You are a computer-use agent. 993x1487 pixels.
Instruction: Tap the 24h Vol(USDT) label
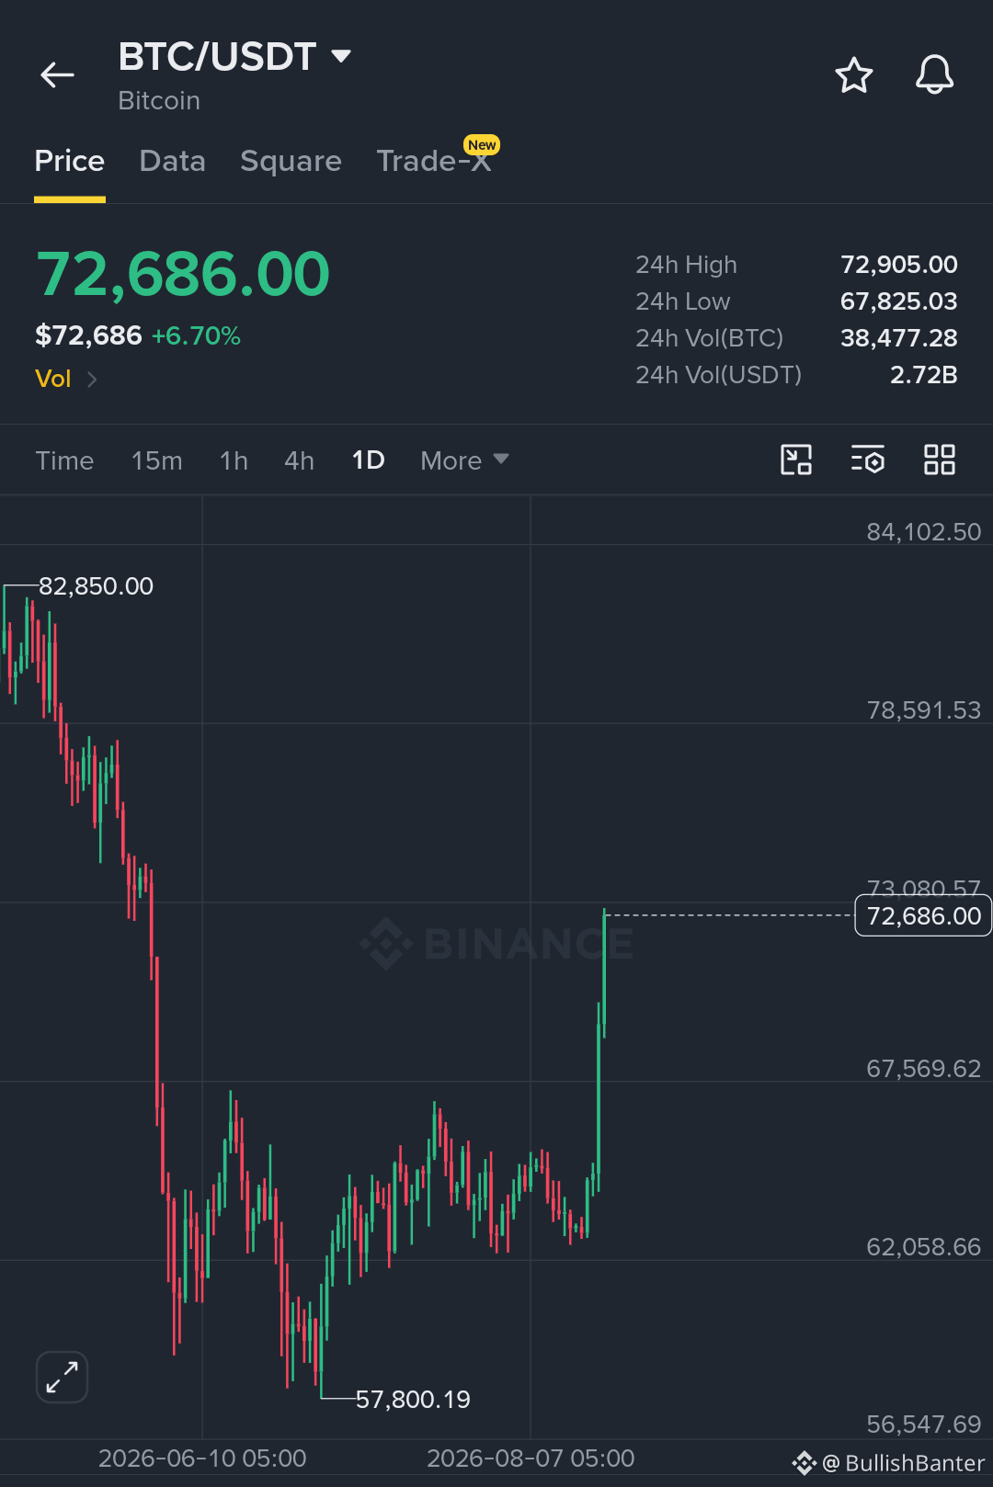click(718, 375)
